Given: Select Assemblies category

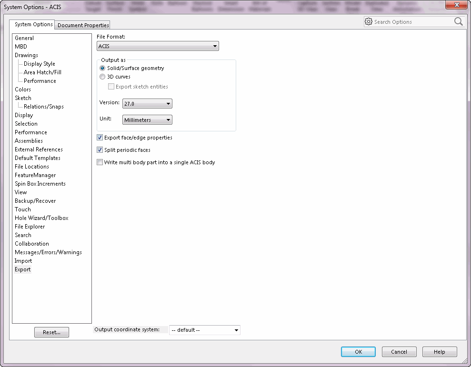Looking at the screenshot, I should pyautogui.click(x=29, y=141).
